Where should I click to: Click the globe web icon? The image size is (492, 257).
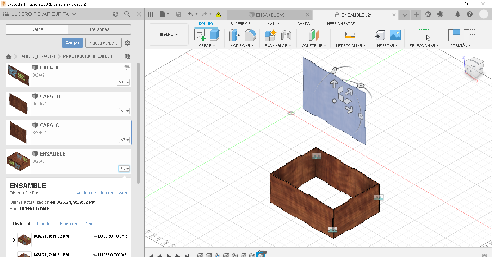(127, 56)
